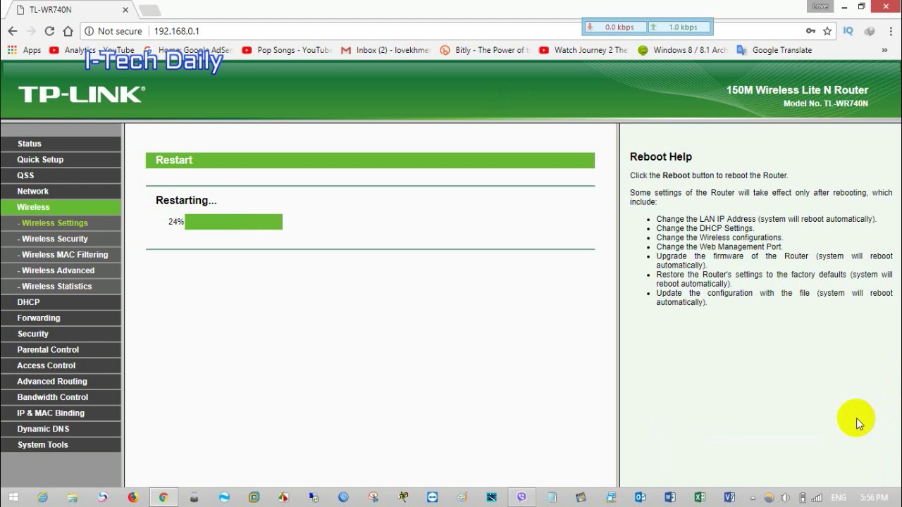Launch Internet Explorer from taskbar
This screenshot has width=902, height=507.
(x=42, y=497)
